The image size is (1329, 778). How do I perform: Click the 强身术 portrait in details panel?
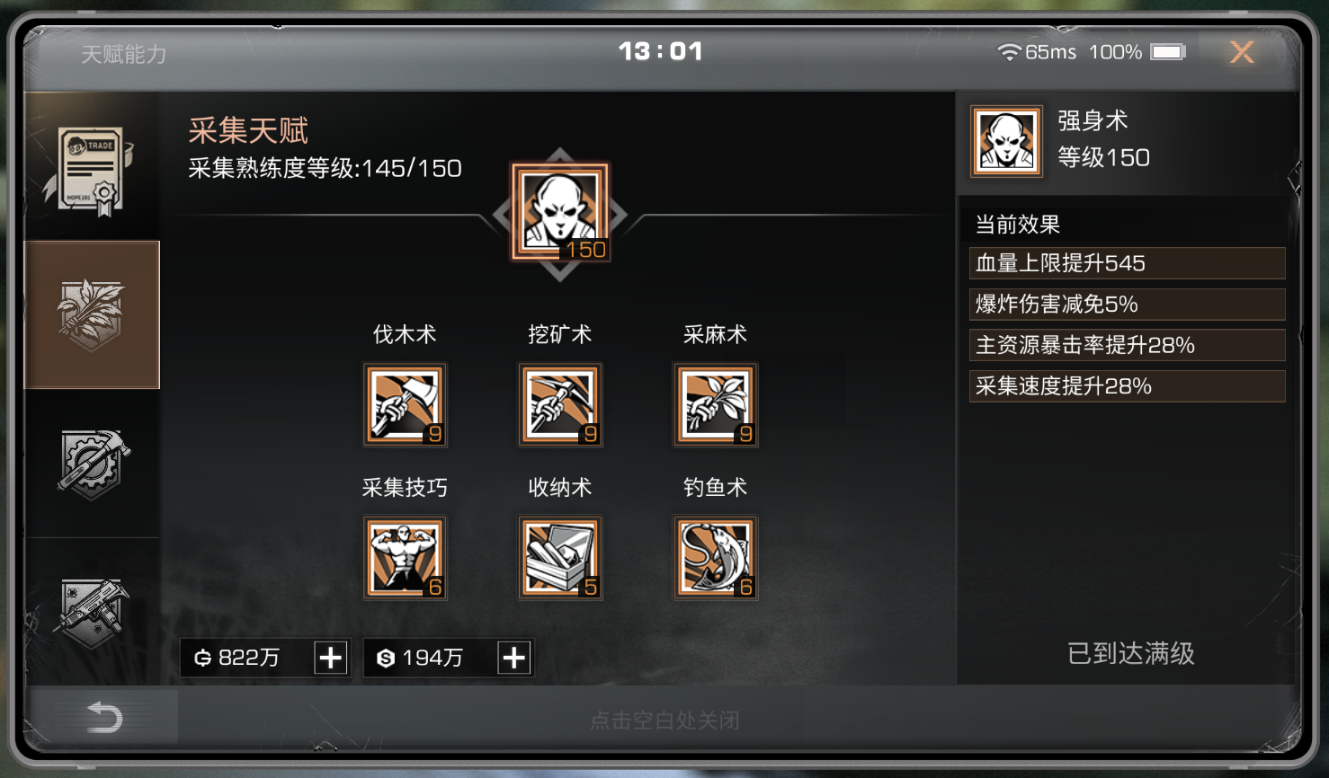tap(1007, 141)
